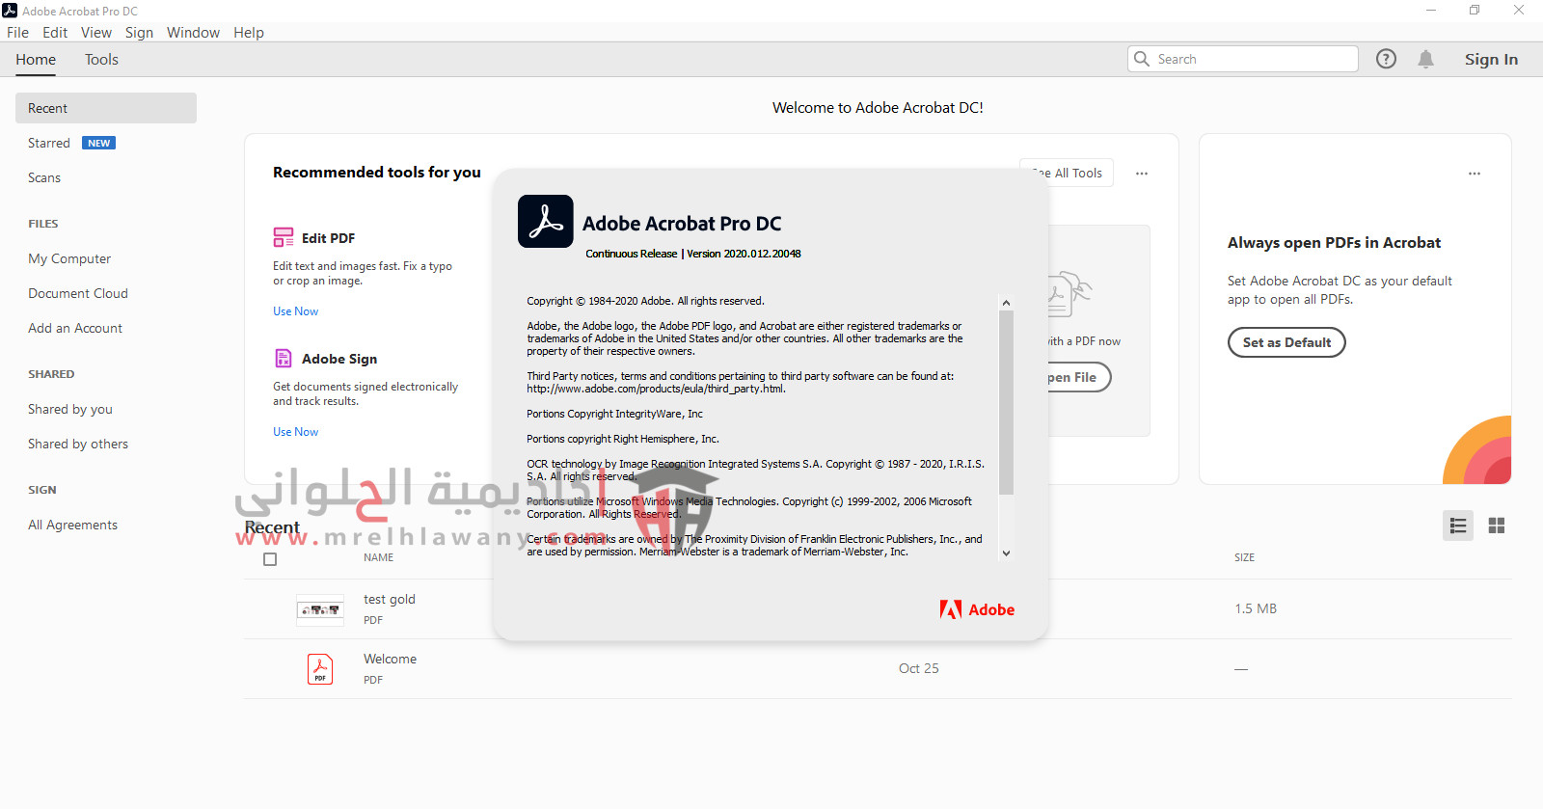The height and width of the screenshot is (809, 1543).
Task: Select Document Cloud in sidebar
Action: pyautogui.click(x=78, y=293)
